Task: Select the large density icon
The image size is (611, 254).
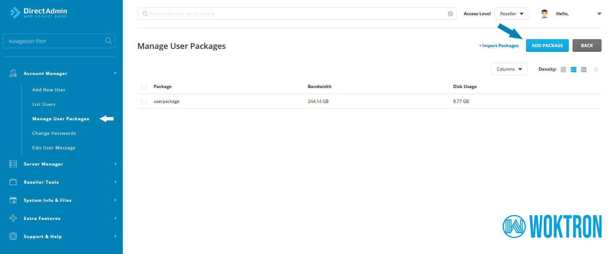Action: (x=583, y=70)
